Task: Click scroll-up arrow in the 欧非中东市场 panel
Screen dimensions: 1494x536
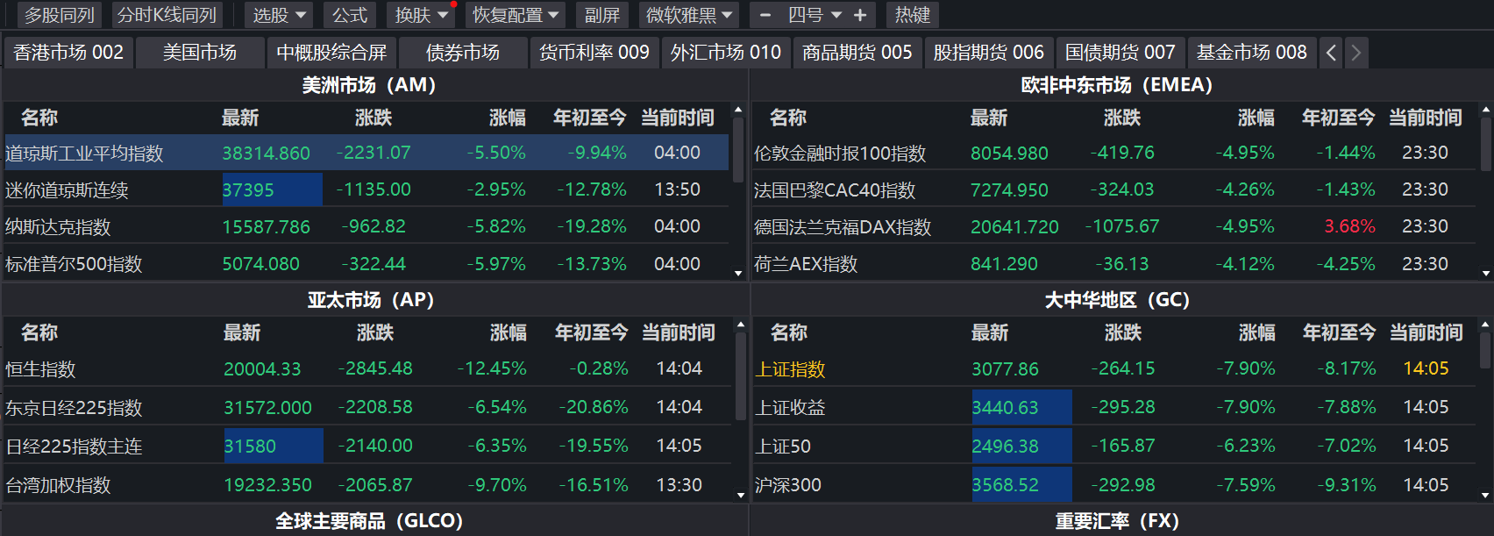Action: (x=1485, y=111)
